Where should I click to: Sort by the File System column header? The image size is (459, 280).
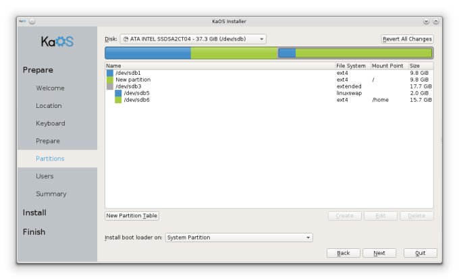[x=353, y=66]
